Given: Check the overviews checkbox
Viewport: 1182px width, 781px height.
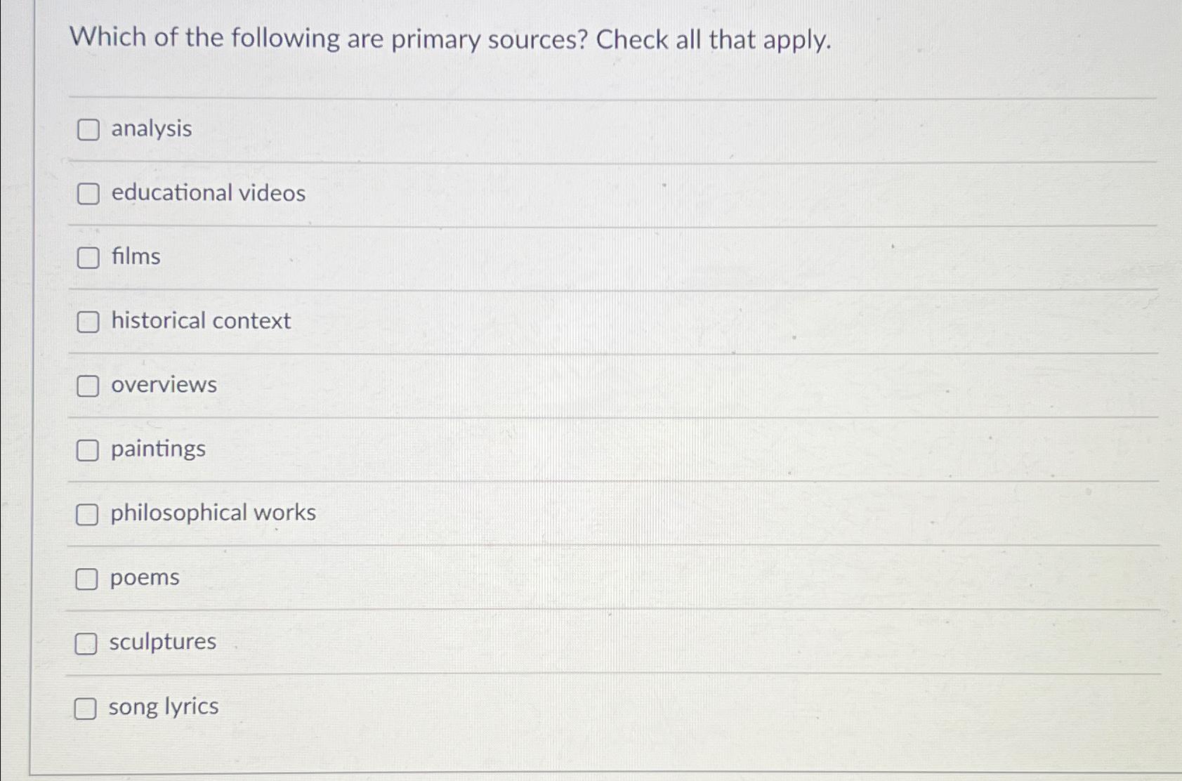Looking at the screenshot, I should click(88, 386).
